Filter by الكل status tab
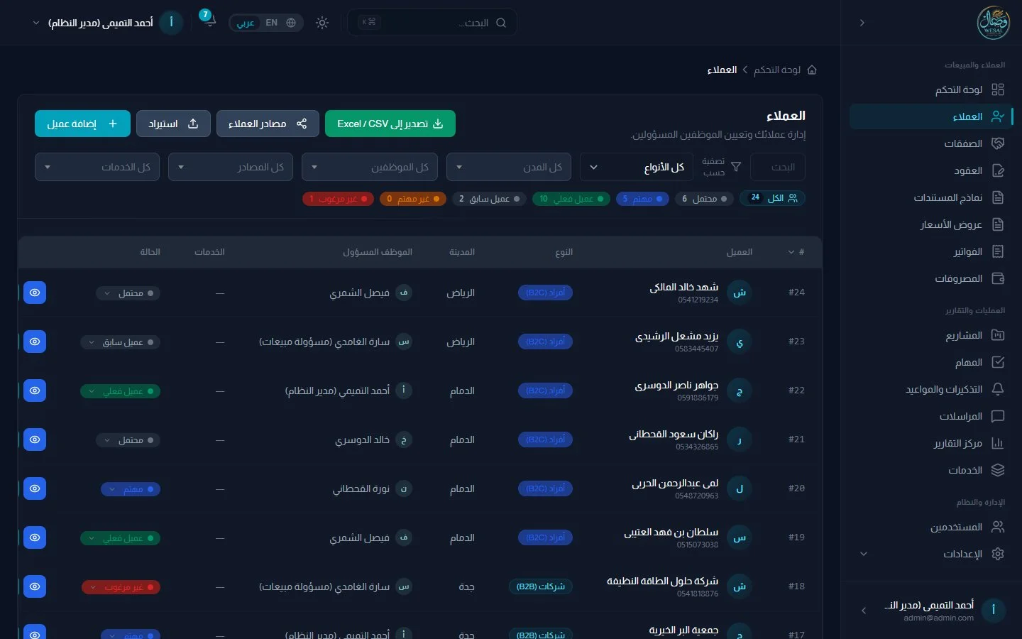 tap(772, 198)
